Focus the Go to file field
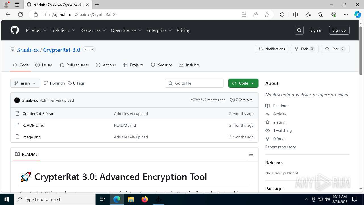Viewport: 364px width, 205px height. (x=194, y=83)
